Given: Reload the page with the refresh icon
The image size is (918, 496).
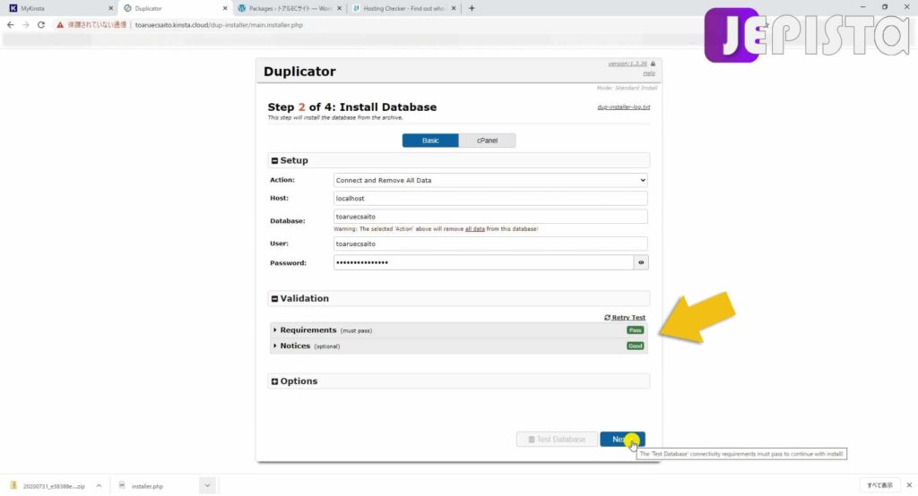Looking at the screenshot, I should pos(41,25).
